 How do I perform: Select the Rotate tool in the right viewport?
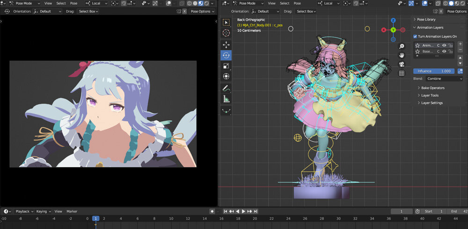pos(226,55)
